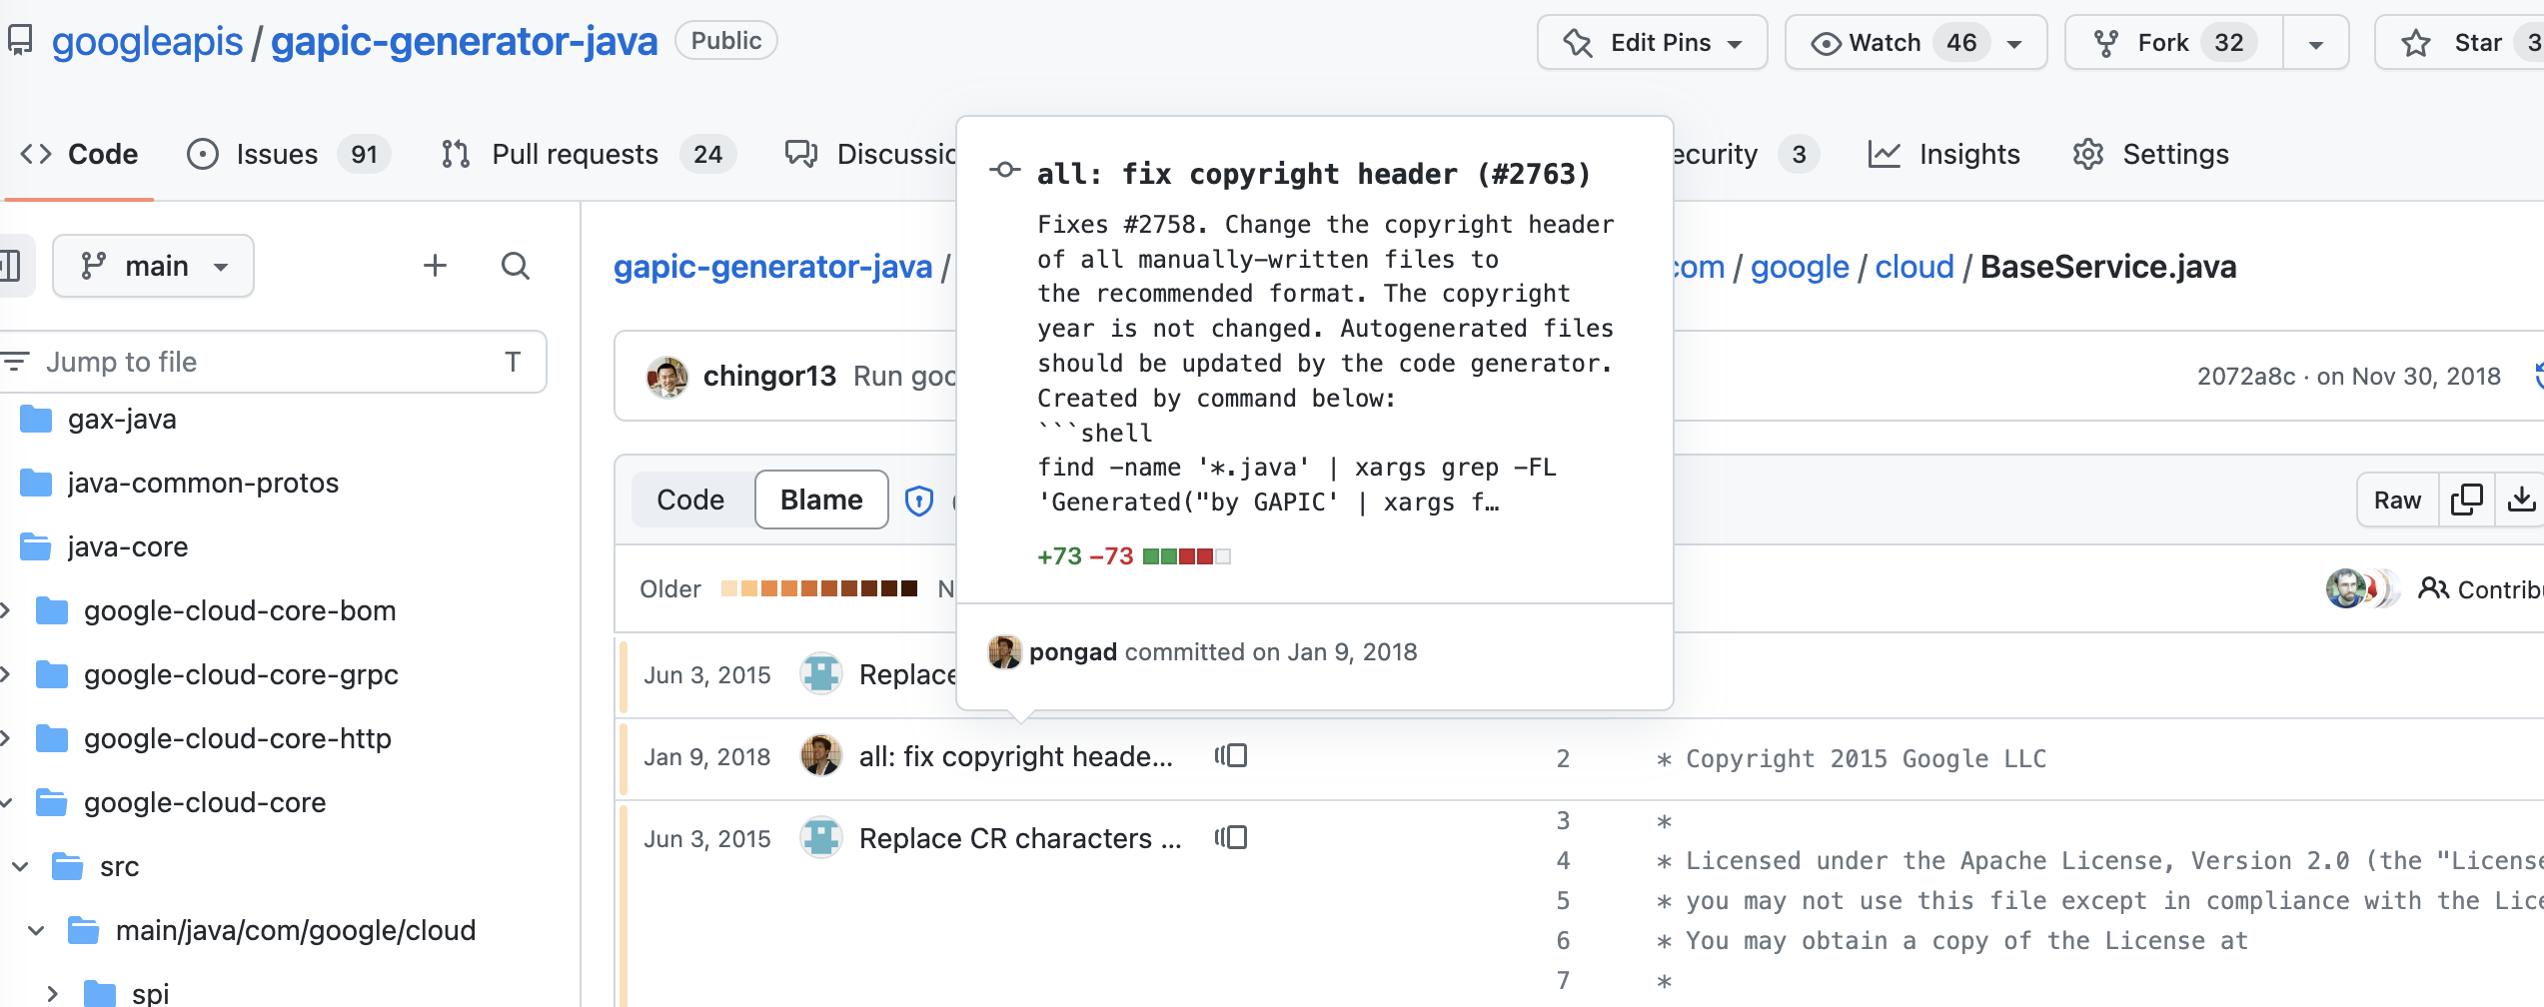Viewport: 2544px width, 1007px height.
Task: Collapse the src folder chevron
Action: [x=20, y=867]
